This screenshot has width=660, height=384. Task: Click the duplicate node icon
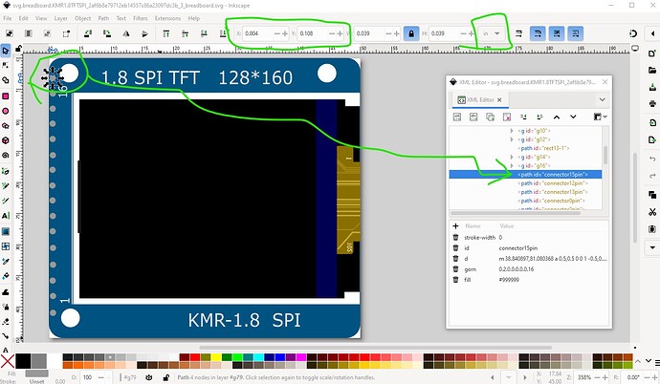[490, 117]
